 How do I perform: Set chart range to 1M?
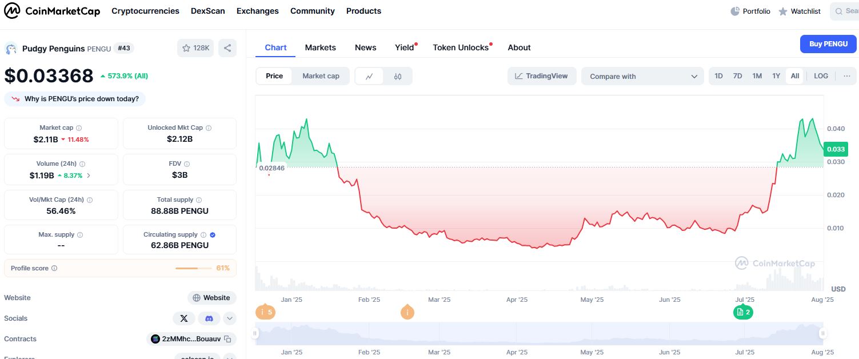pos(757,76)
